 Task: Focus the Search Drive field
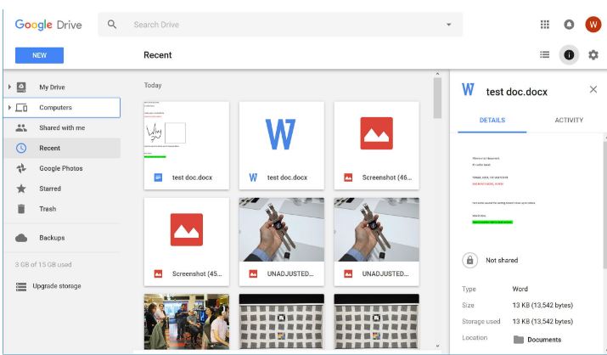tap(280, 25)
